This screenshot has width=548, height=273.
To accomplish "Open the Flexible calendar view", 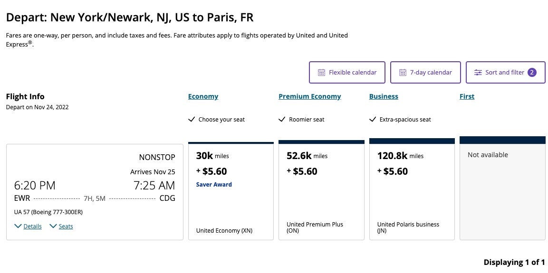I will click(x=352, y=73).
